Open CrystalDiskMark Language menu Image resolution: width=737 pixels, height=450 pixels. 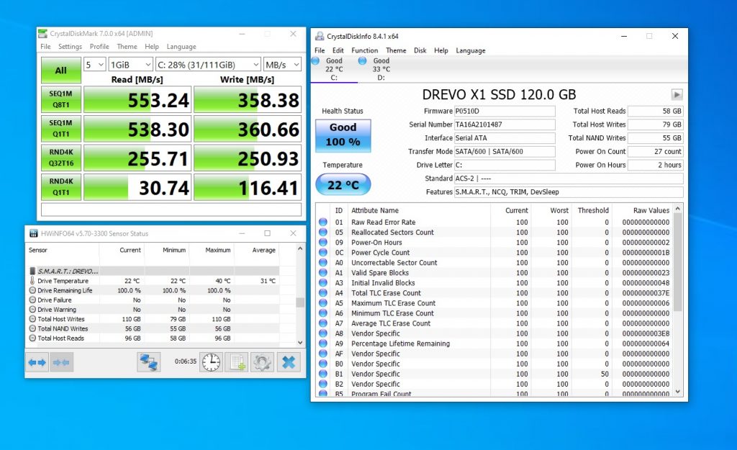[x=181, y=47]
